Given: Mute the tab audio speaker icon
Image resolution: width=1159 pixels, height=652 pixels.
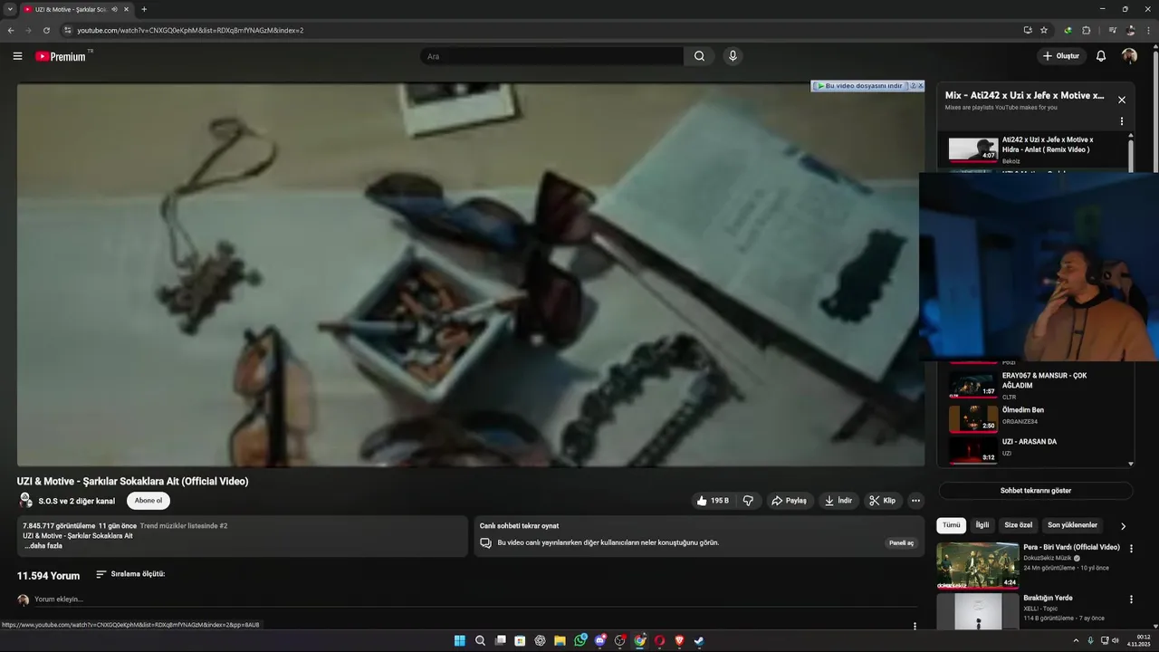Looking at the screenshot, I should click(x=114, y=9).
